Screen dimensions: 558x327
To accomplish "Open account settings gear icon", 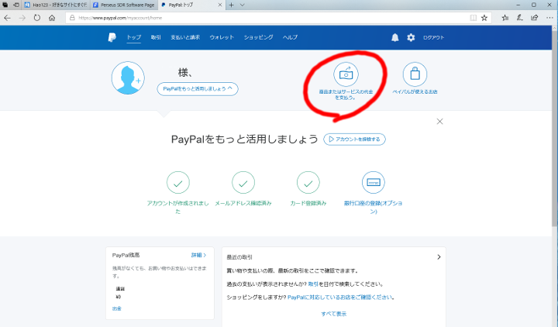I will pyautogui.click(x=411, y=37).
